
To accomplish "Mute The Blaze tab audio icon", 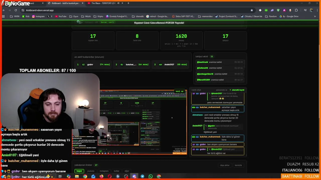I will pos(118,3).
